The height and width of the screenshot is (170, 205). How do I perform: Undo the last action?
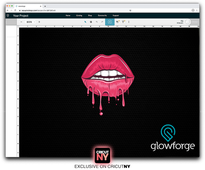97,22
